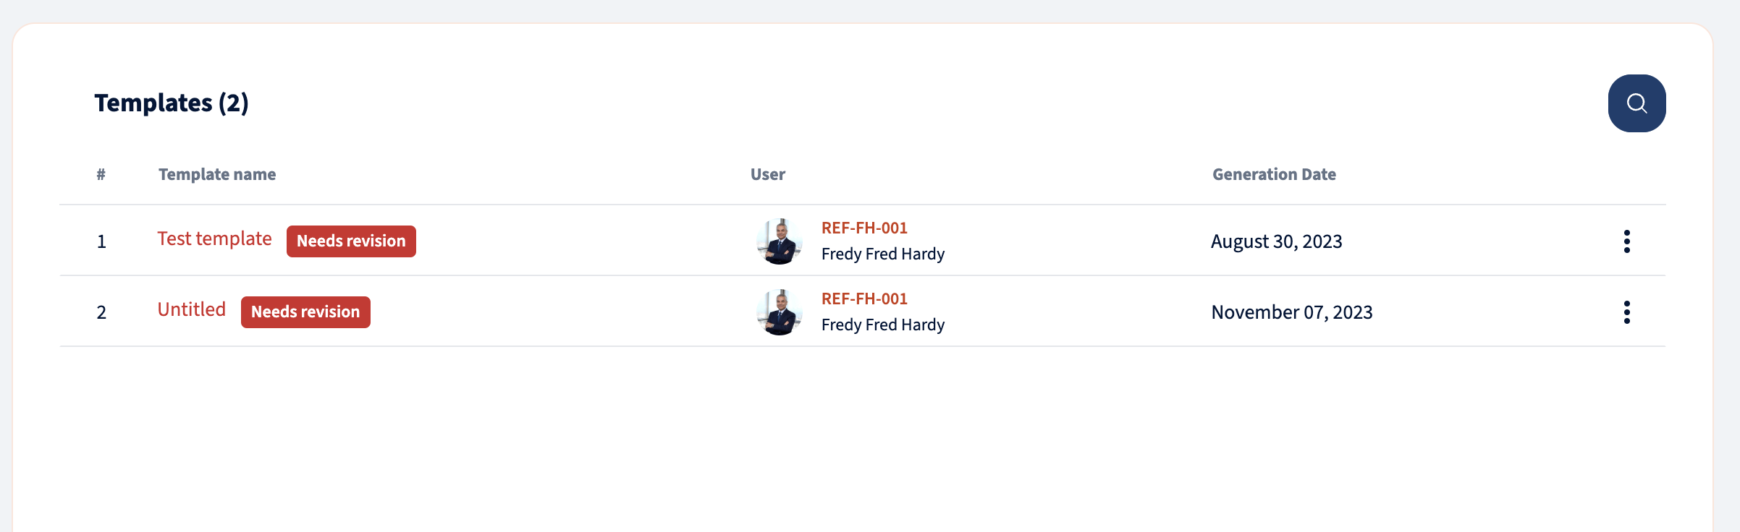The image size is (1740, 532).
Task: Click the user avatar in the Untitled row
Action: 780,312
